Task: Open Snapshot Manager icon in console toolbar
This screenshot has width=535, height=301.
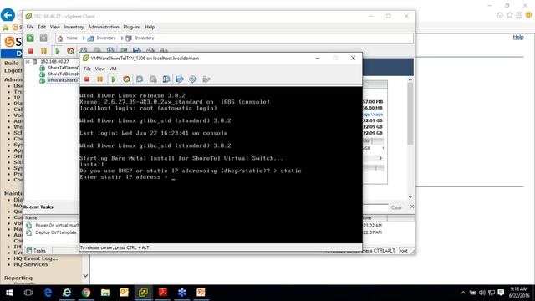Action: (x=166, y=79)
